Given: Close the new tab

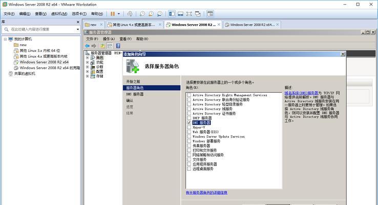Looking at the screenshot, I should tap(101, 25).
